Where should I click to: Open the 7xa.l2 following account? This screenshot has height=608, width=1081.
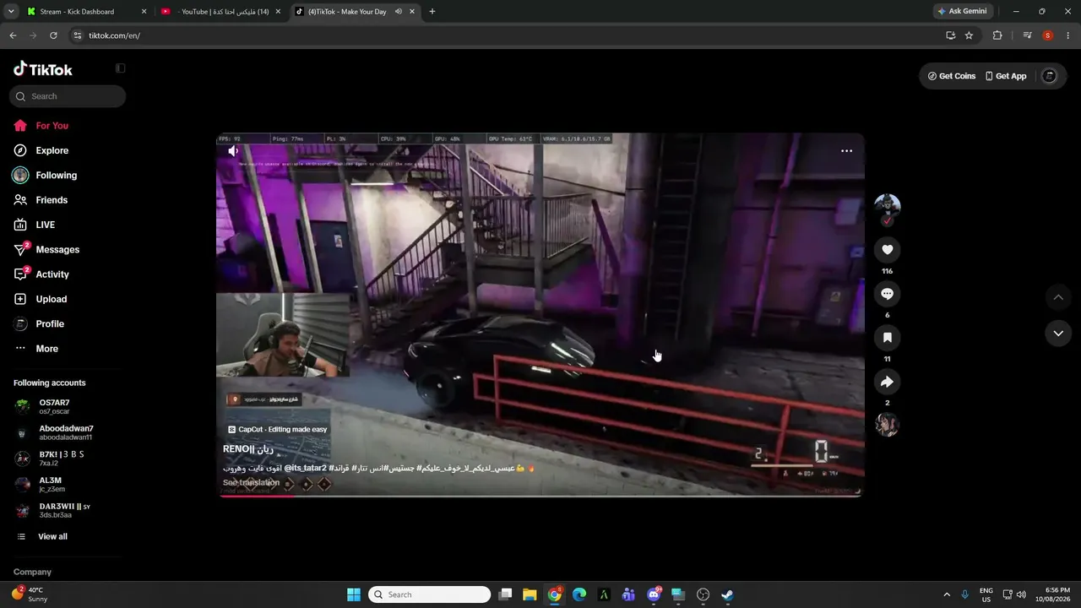click(61, 459)
